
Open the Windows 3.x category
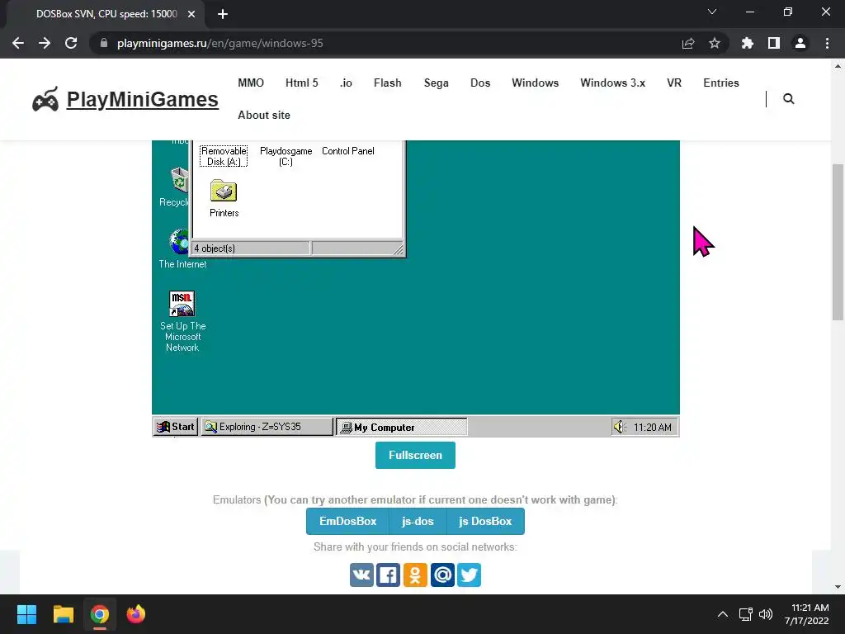613,83
